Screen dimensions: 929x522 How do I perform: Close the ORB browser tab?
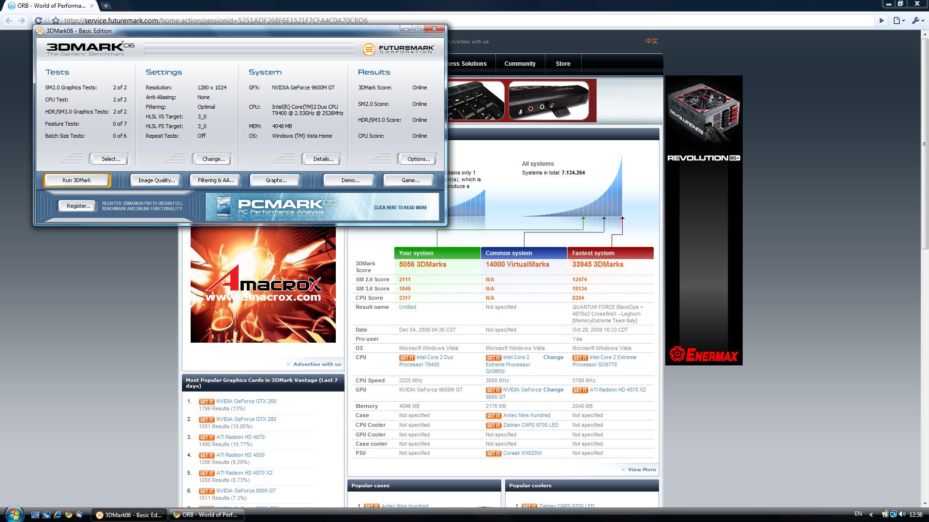click(91, 6)
